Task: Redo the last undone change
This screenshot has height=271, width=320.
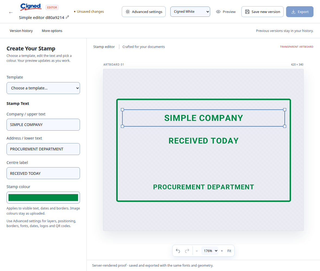Action: [187, 251]
